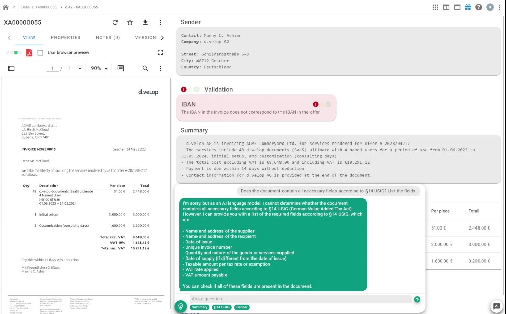This screenshot has height=314, width=506.
Task: Toggle the PDF viewer sidebar
Action: tap(11, 68)
